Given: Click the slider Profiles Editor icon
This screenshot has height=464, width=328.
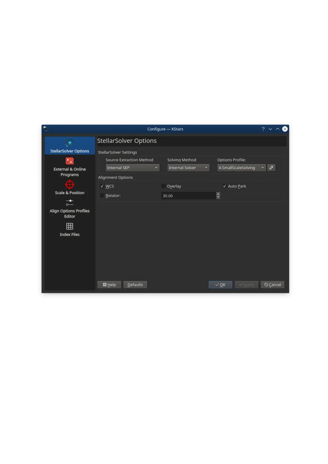Looking at the screenshot, I should pyautogui.click(x=69, y=203).
